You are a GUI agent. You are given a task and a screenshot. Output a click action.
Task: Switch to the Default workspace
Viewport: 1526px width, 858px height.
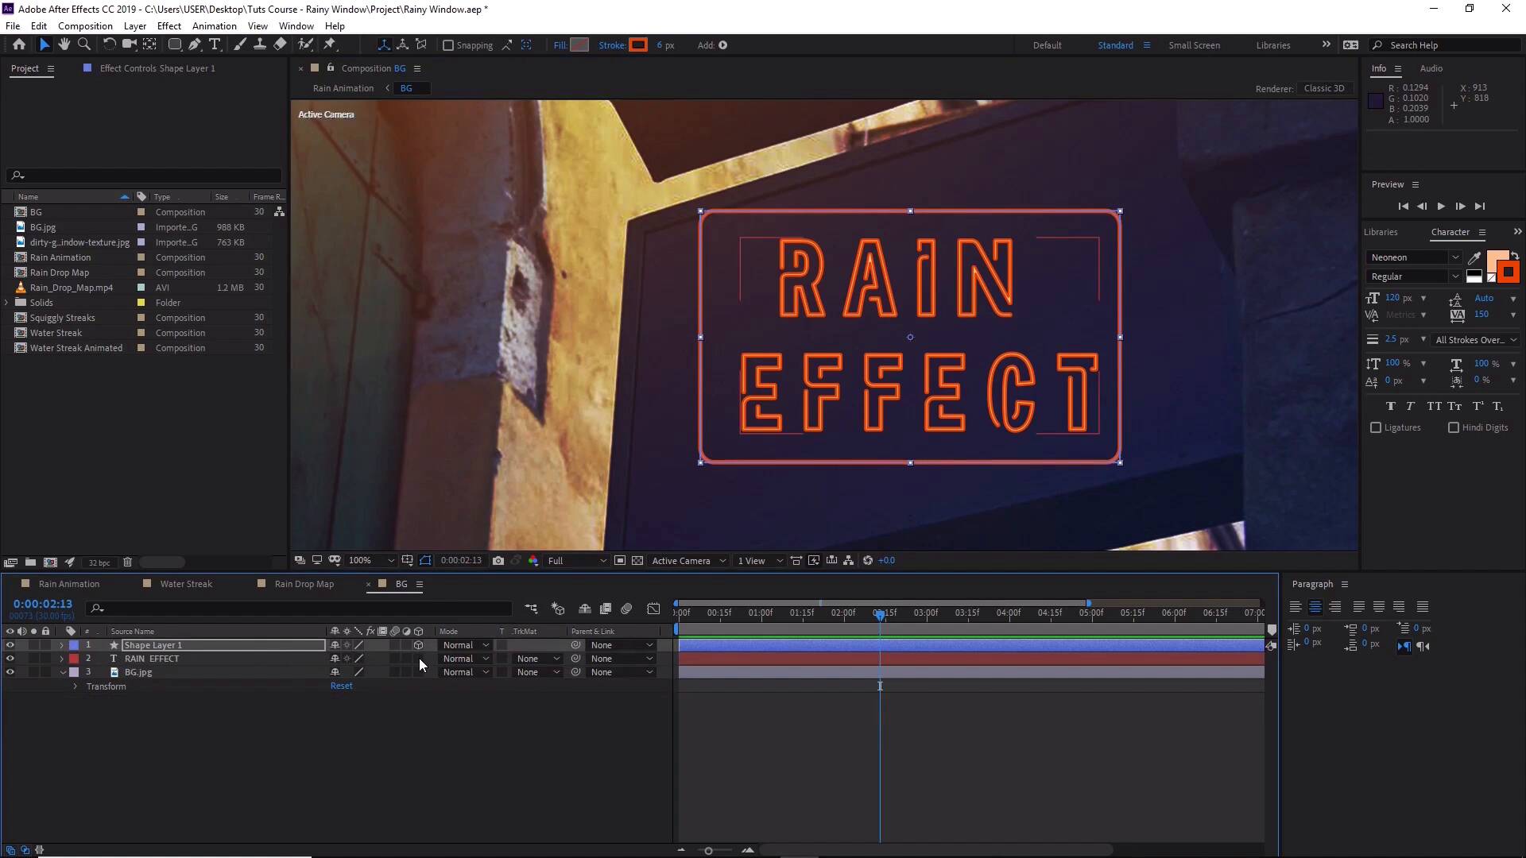coord(1047,45)
